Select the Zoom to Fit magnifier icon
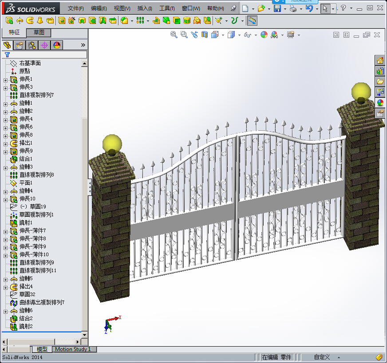387x363 pixels. [174, 35]
